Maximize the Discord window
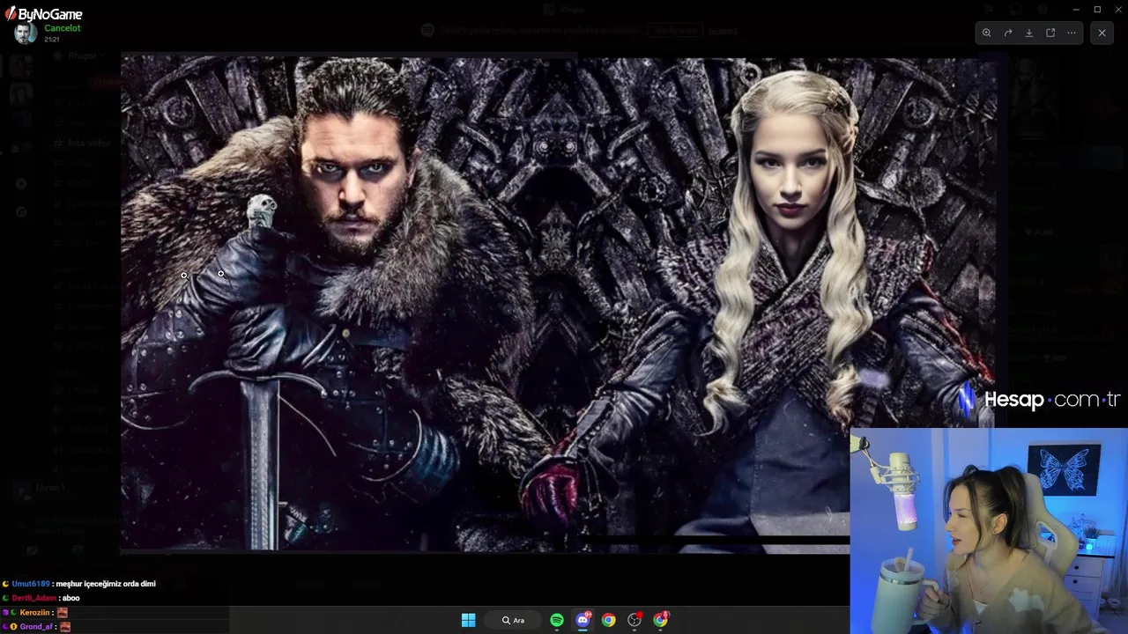The height and width of the screenshot is (634, 1128). pos(1097,9)
